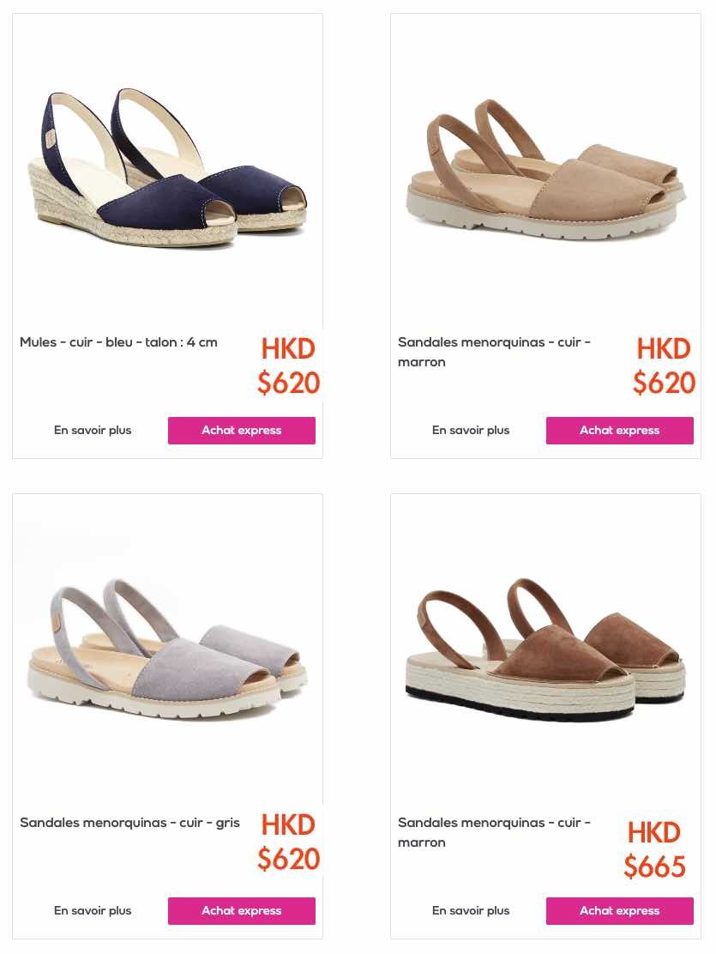Open En savoir plus for grey sandals
This screenshot has height=954, width=716.
tap(93, 911)
